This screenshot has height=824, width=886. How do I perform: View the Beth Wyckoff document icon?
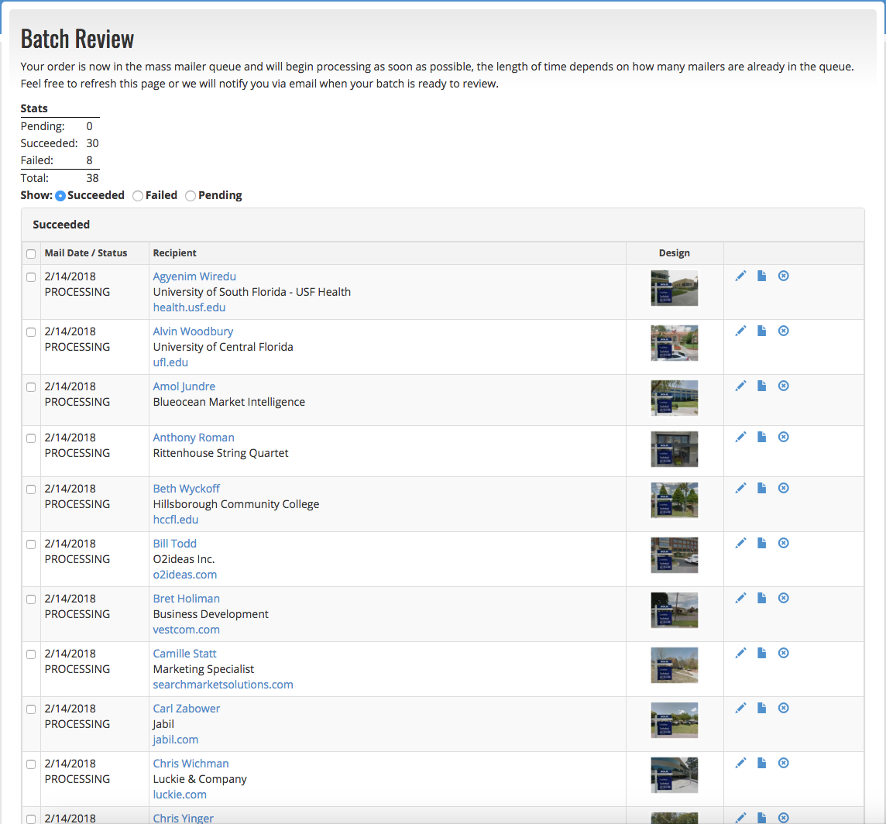point(761,488)
